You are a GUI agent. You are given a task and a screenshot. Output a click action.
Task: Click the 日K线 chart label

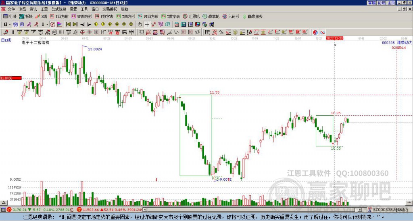[6, 40]
